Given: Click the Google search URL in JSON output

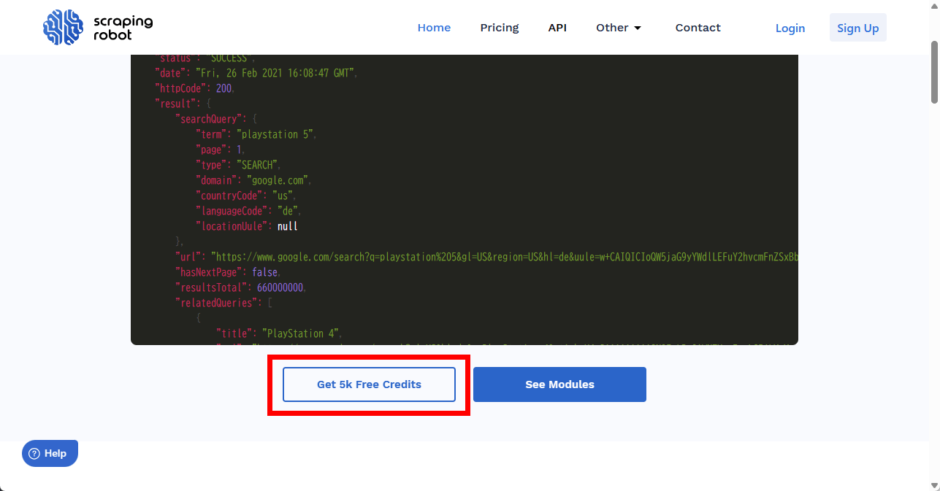Looking at the screenshot, I should 504,257.
